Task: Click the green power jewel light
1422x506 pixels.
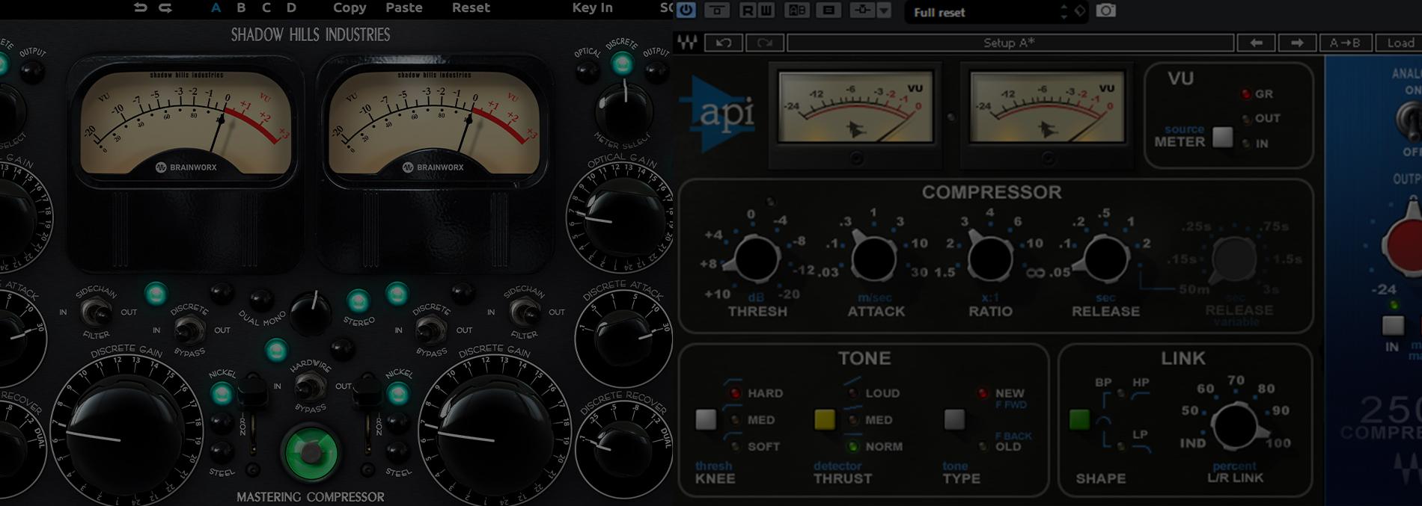Action: click(311, 453)
